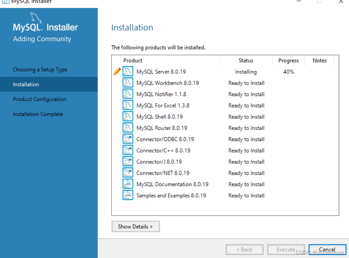This screenshot has width=349, height=258.
Task: Click the 40% progress value
Action: (x=288, y=72)
